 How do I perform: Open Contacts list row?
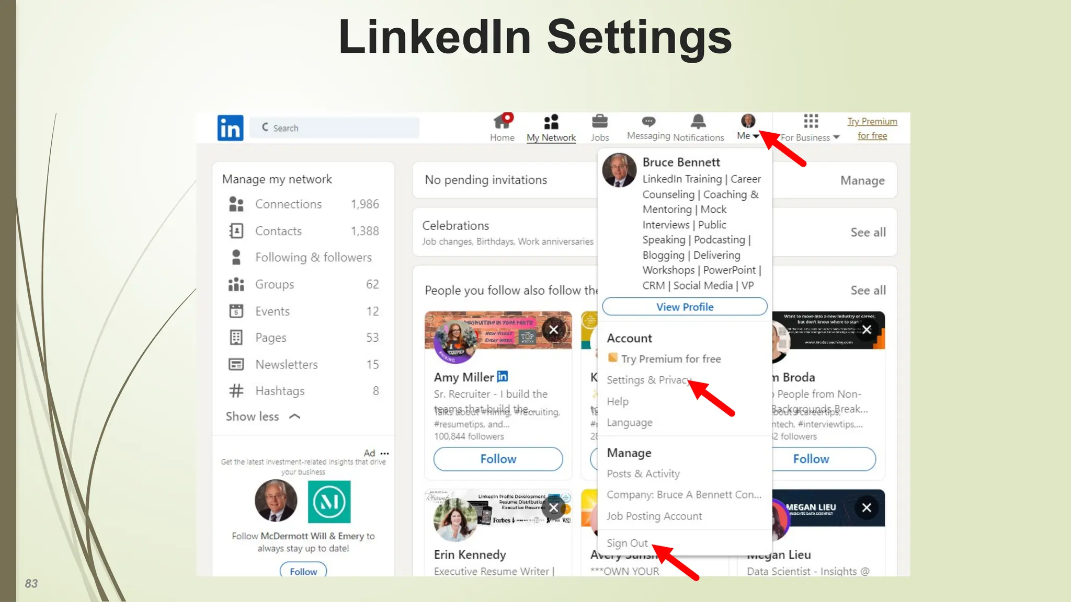pyautogui.click(x=303, y=231)
